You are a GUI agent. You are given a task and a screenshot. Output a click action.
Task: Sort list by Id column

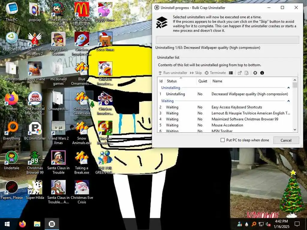(161, 81)
